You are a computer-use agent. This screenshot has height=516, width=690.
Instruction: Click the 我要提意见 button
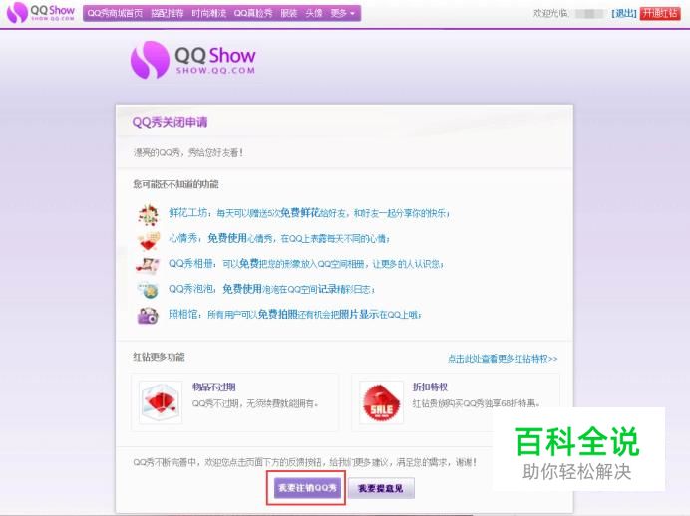[x=381, y=488]
